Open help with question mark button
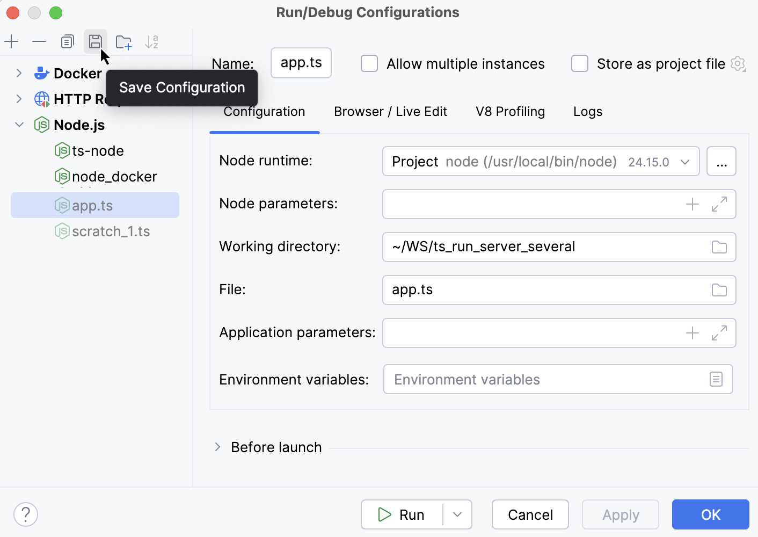This screenshot has height=537, width=758. click(x=26, y=514)
